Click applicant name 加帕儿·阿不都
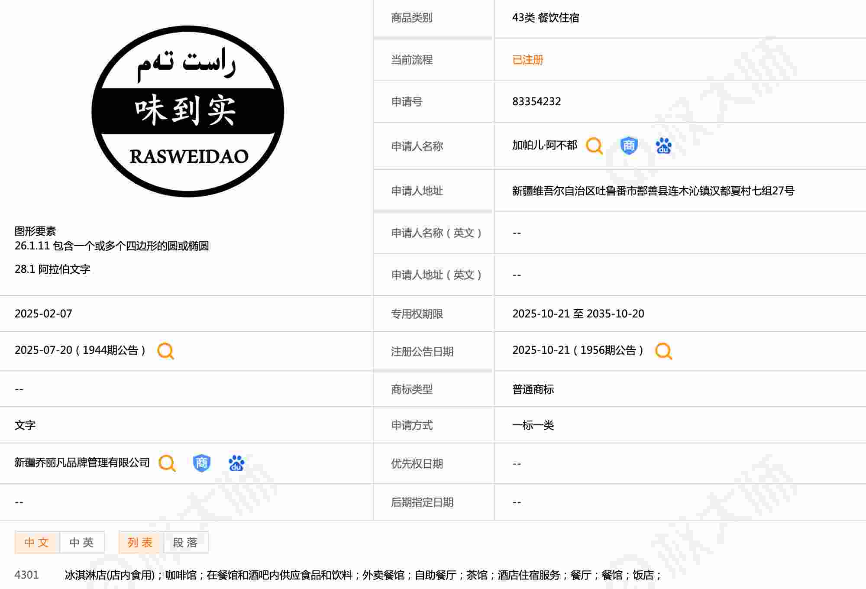The height and width of the screenshot is (589, 866). (544, 146)
